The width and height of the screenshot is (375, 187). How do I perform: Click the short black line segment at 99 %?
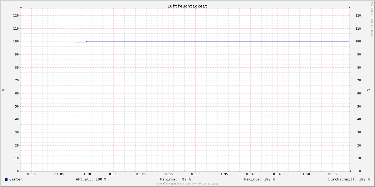[x=81, y=42]
